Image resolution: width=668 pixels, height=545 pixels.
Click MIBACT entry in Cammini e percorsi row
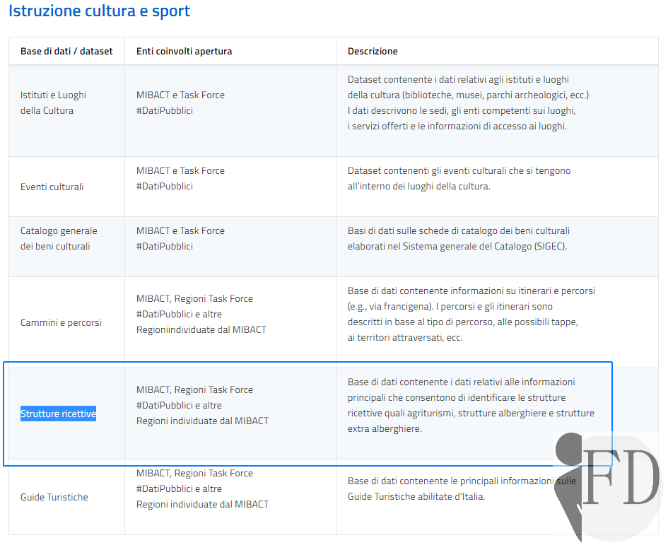point(201,314)
